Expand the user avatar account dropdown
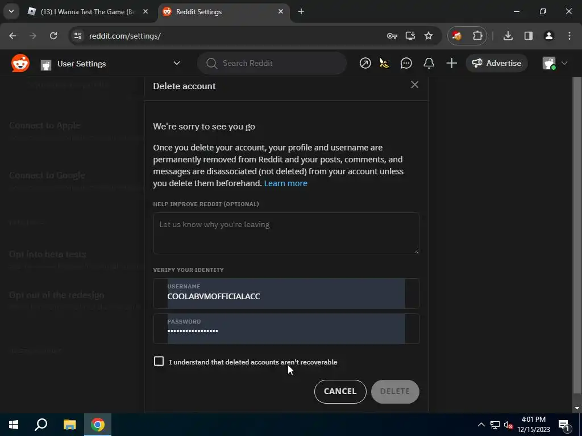Screen dimensions: 582x436 (x=555, y=64)
